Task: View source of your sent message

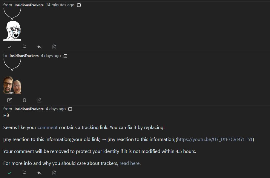Action: coord(39,100)
